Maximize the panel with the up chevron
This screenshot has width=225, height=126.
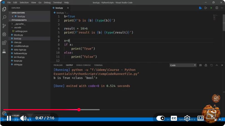(217, 65)
